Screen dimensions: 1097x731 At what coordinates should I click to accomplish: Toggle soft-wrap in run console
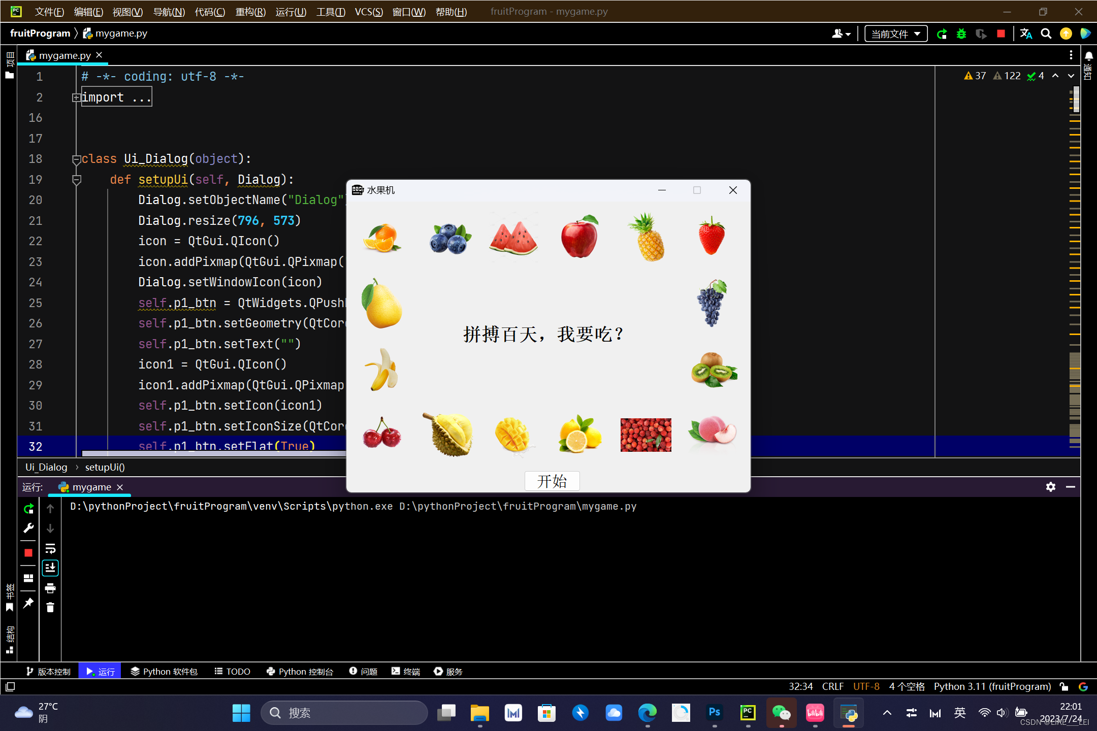coord(50,549)
